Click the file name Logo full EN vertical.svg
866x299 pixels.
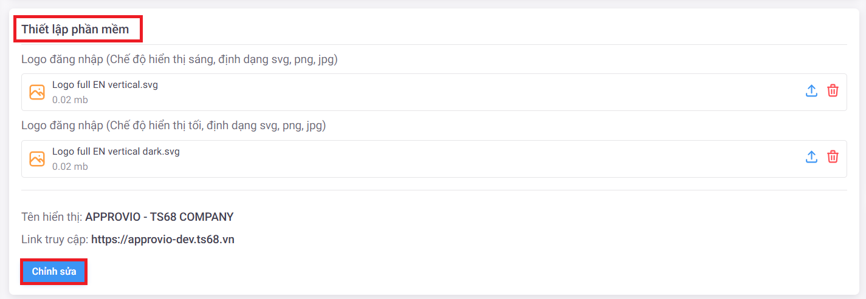105,85
